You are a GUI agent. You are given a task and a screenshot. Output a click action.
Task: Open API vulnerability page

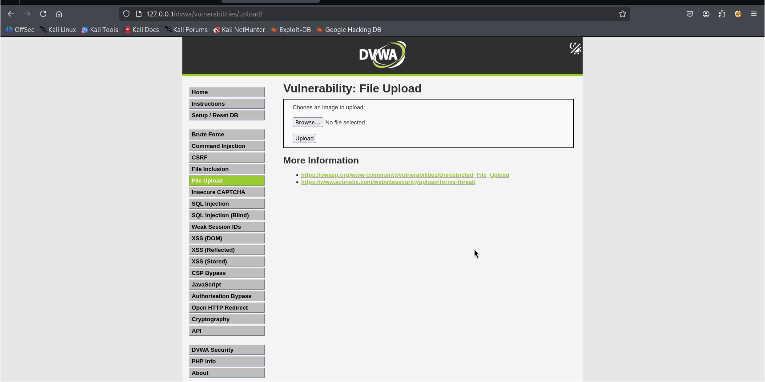227,330
